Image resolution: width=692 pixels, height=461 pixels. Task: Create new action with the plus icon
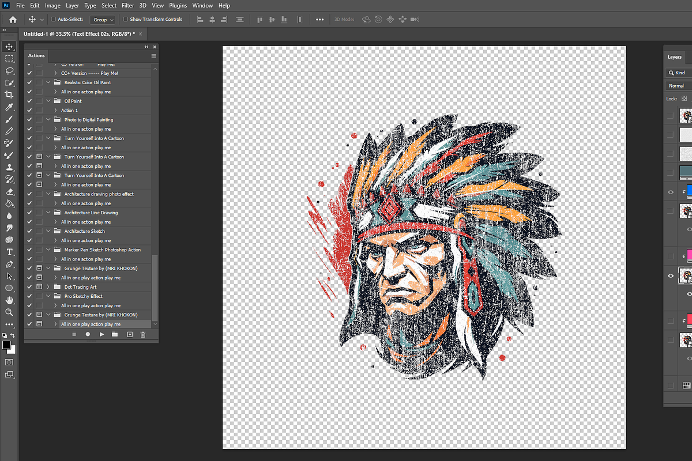pyautogui.click(x=129, y=334)
